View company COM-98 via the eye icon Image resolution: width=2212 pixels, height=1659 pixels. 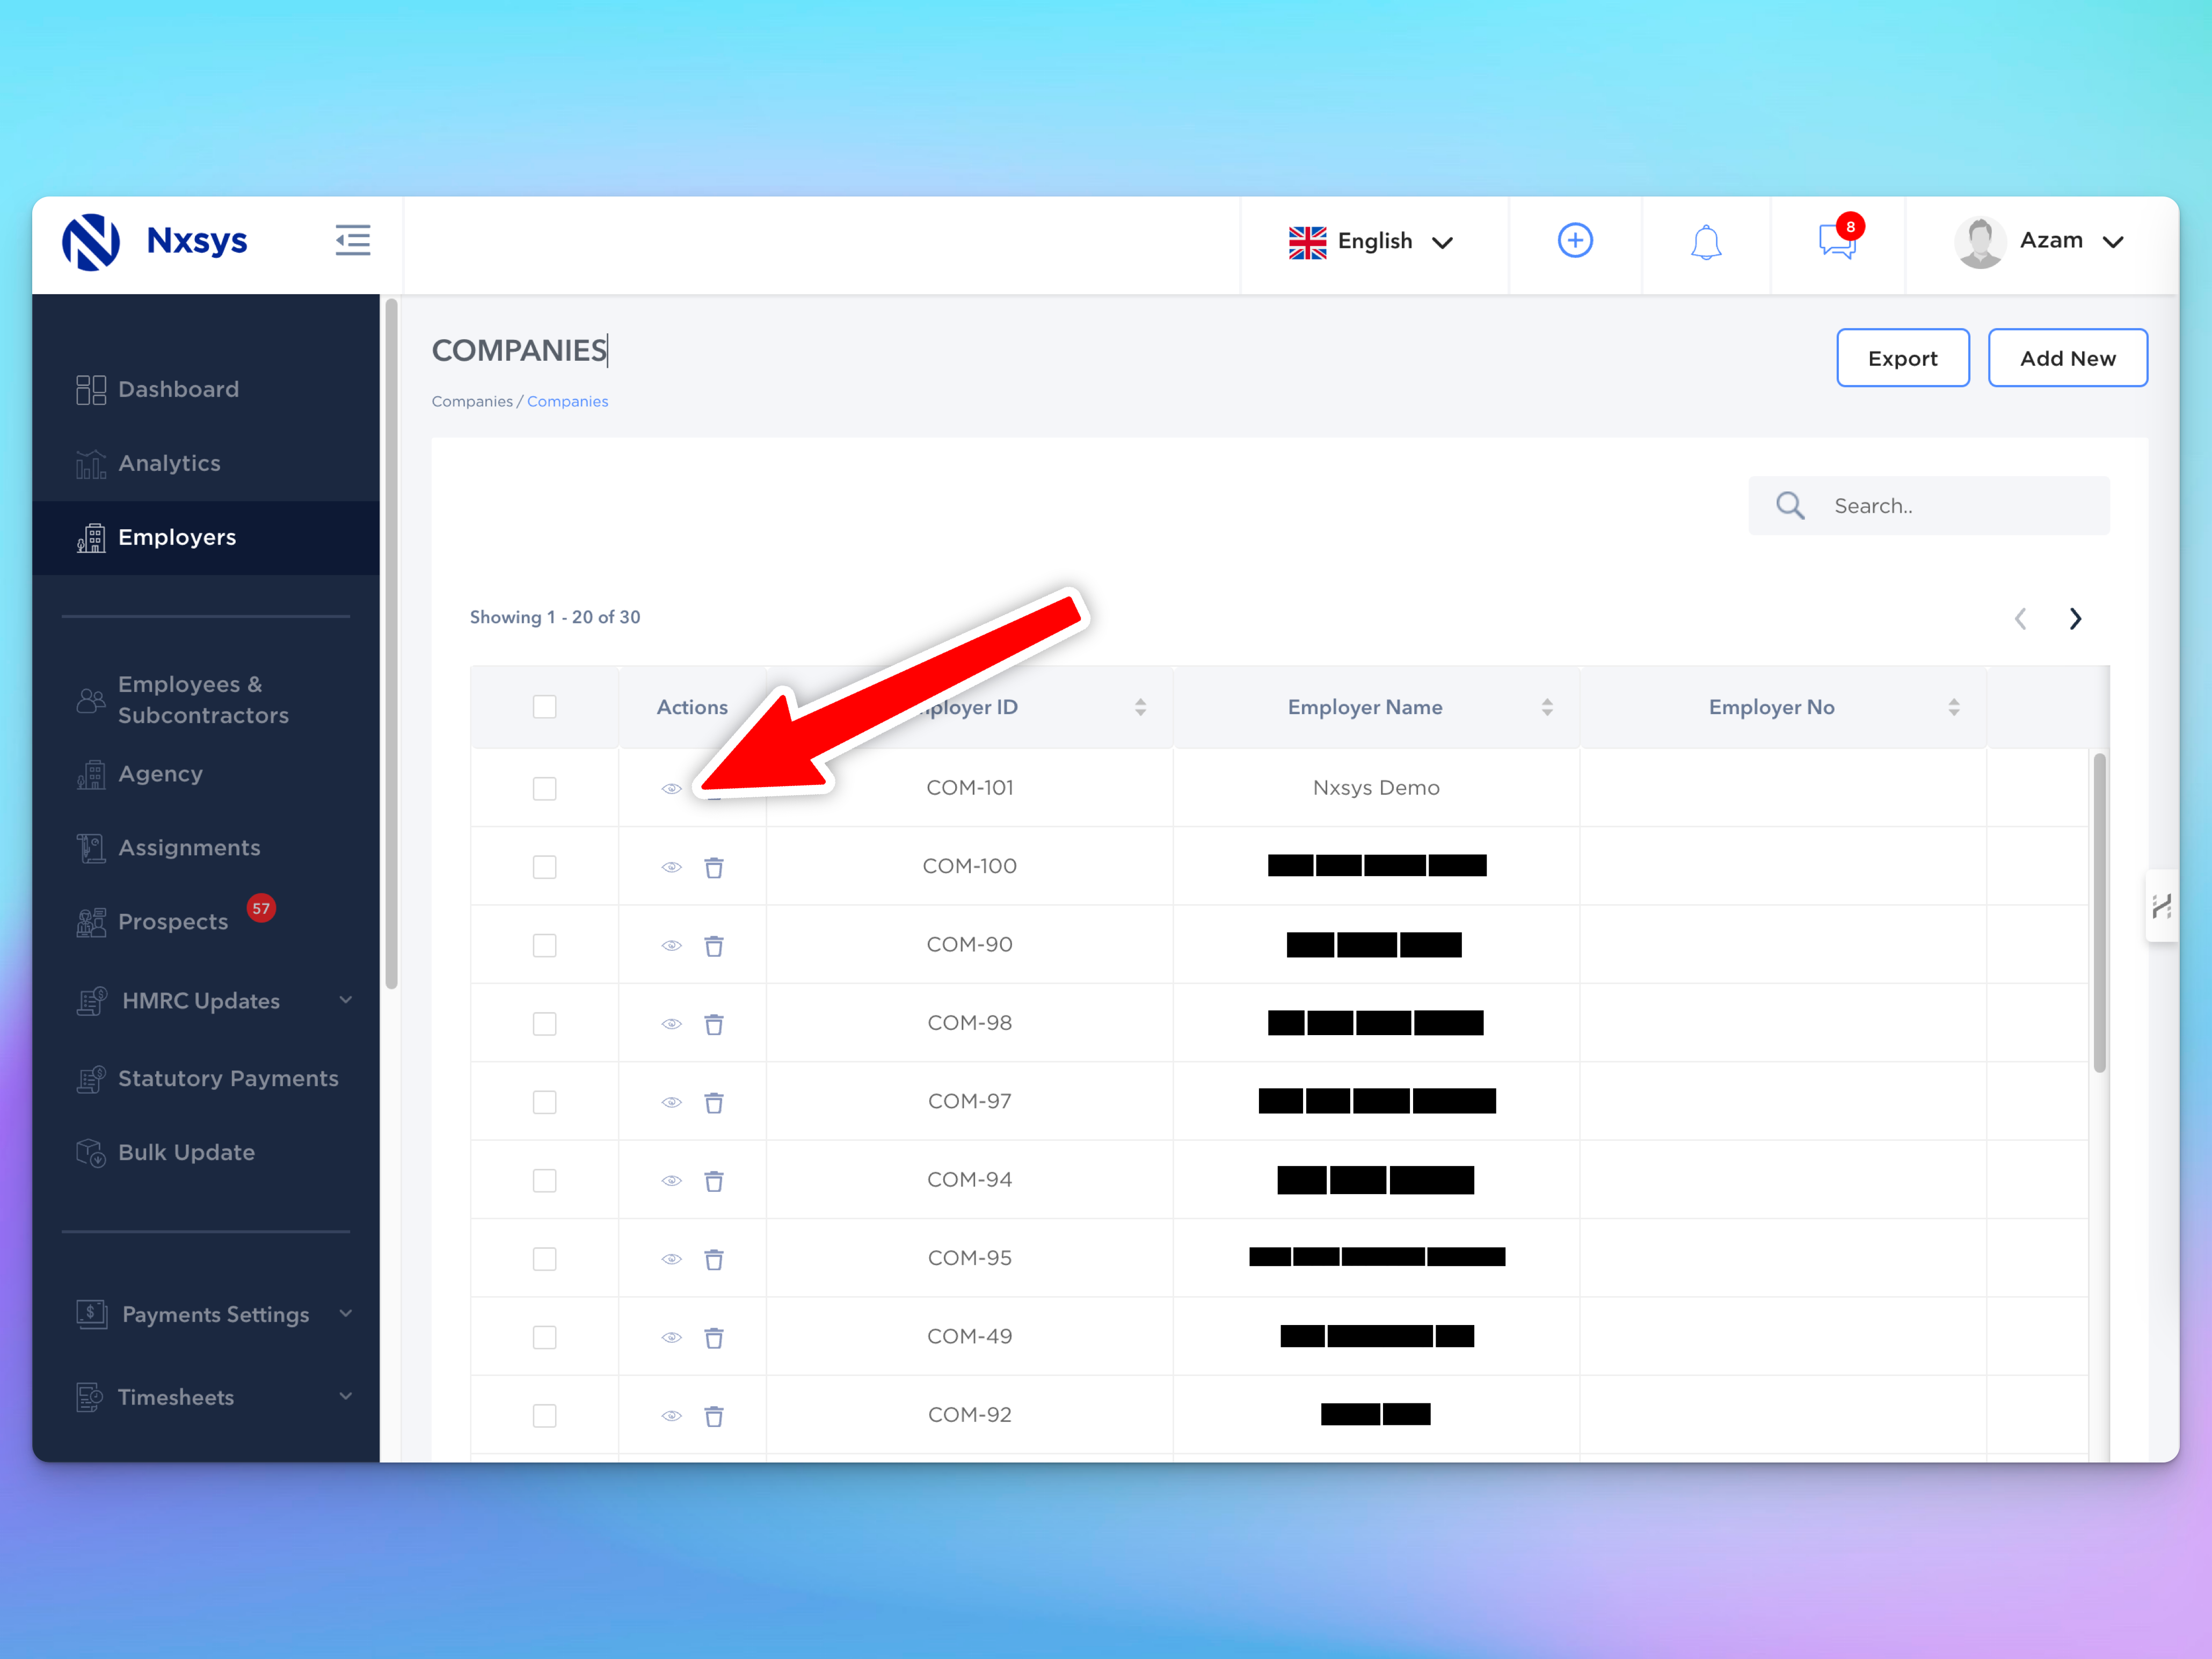click(671, 1024)
